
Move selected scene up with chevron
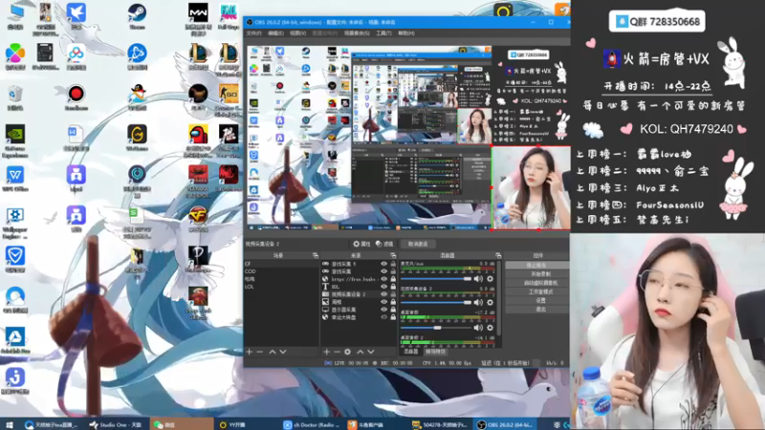tap(273, 352)
